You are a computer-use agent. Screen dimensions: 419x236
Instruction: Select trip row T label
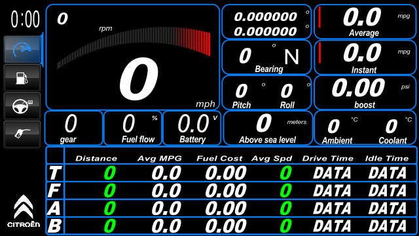coord(55,173)
